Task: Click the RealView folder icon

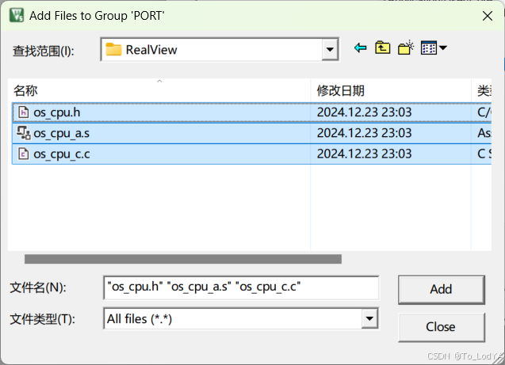Action: [113, 50]
